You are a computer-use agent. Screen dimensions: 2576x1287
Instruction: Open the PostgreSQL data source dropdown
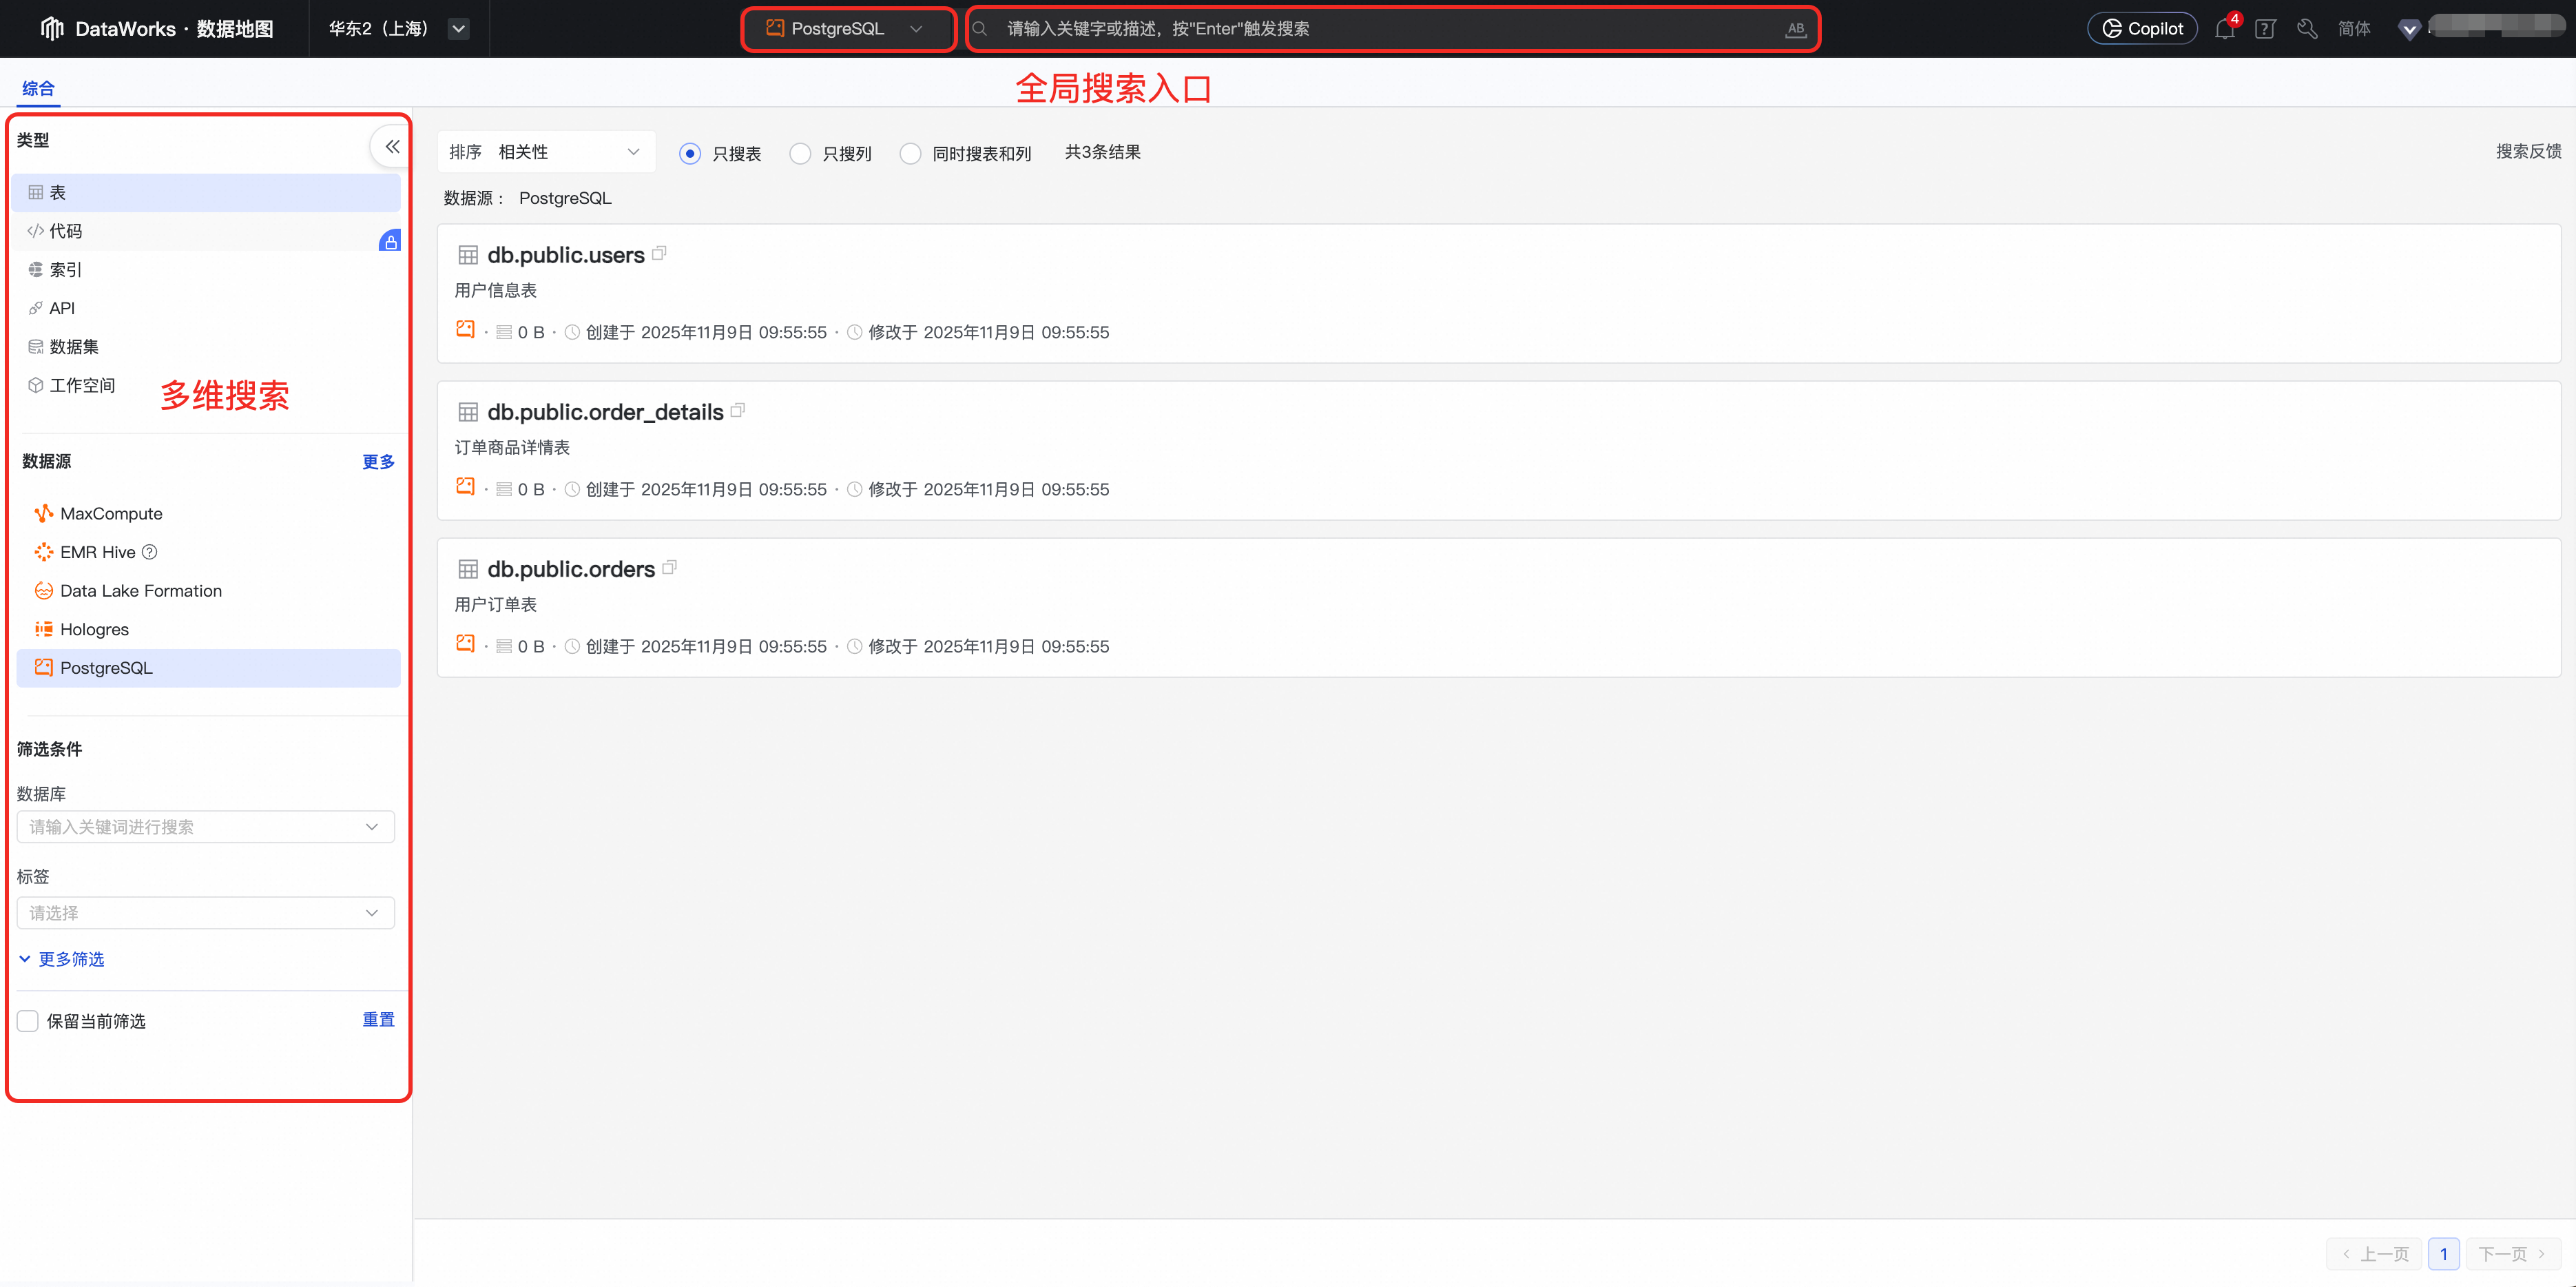click(847, 29)
